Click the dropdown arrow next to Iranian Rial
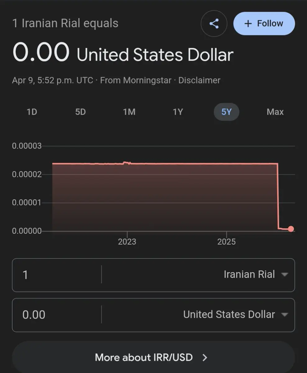The height and width of the screenshot is (373, 307). [x=284, y=274]
